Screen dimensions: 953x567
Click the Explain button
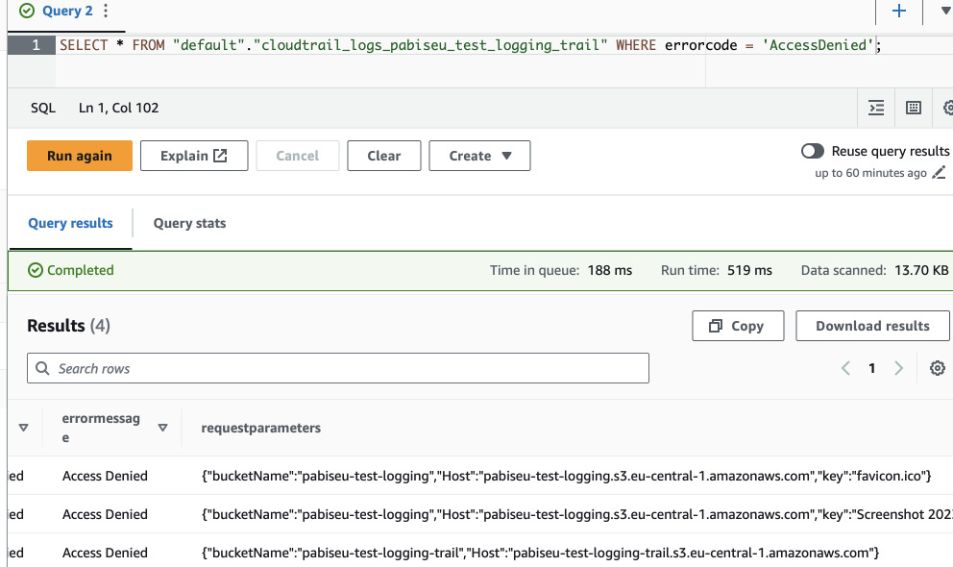(194, 156)
